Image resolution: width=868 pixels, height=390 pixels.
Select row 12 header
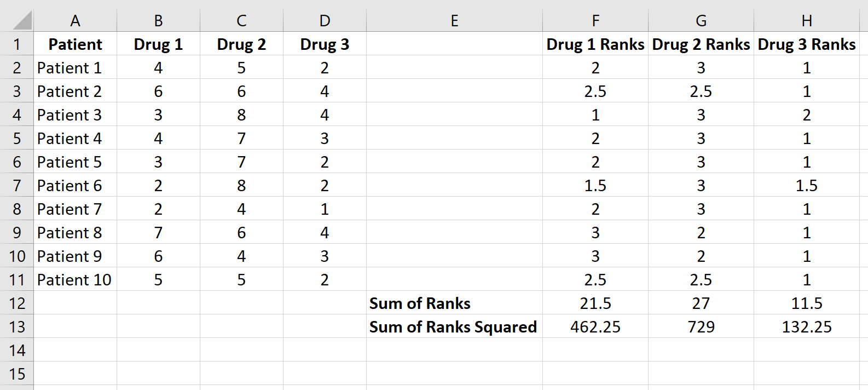pos(17,303)
